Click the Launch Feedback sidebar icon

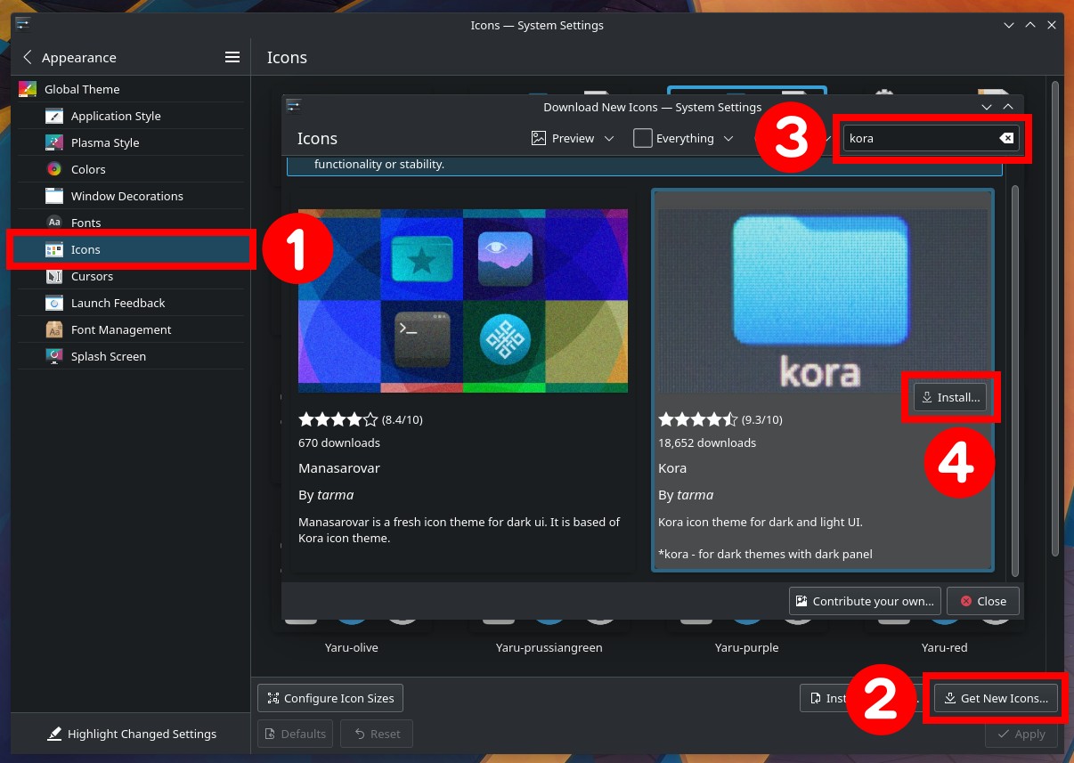click(x=54, y=303)
